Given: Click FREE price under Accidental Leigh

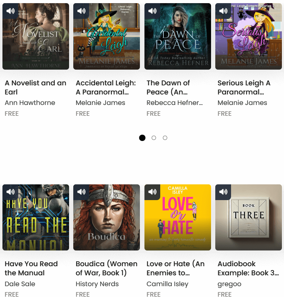Looking at the screenshot, I should 83,114.
